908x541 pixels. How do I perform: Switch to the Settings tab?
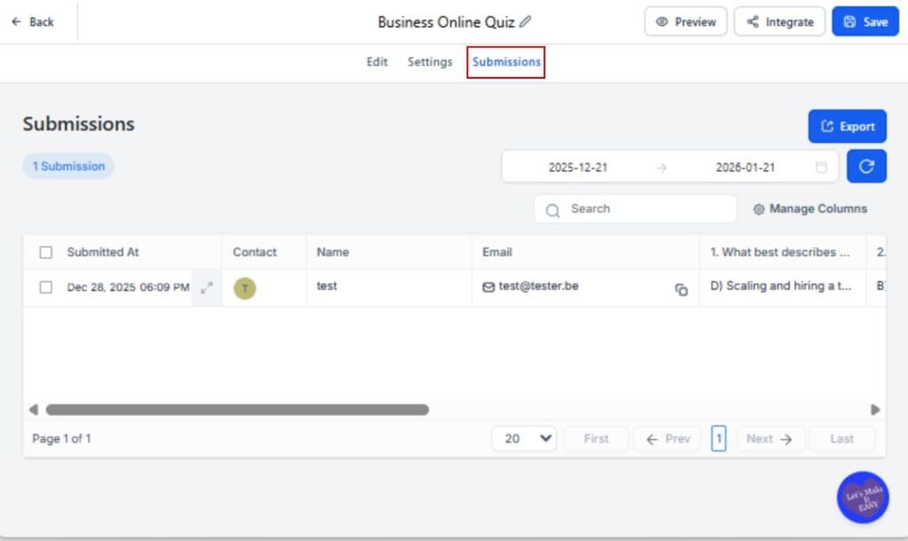pyautogui.click(x=429, y=62)
